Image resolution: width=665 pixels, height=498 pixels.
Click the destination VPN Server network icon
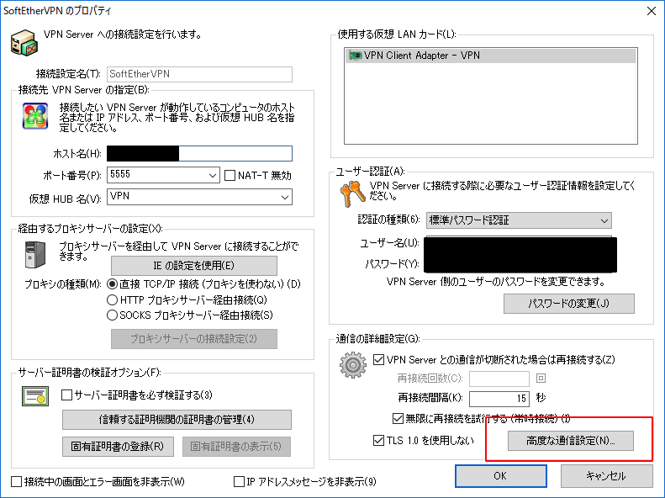pyautogui.click(x=35, y=116)
